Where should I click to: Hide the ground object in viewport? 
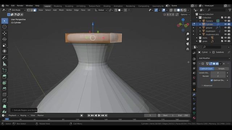225,28
